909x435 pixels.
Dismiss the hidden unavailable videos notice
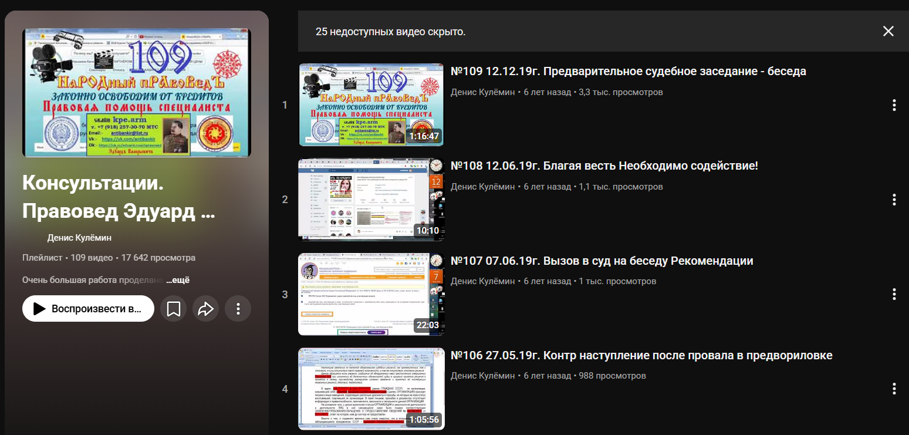[888, 31]
